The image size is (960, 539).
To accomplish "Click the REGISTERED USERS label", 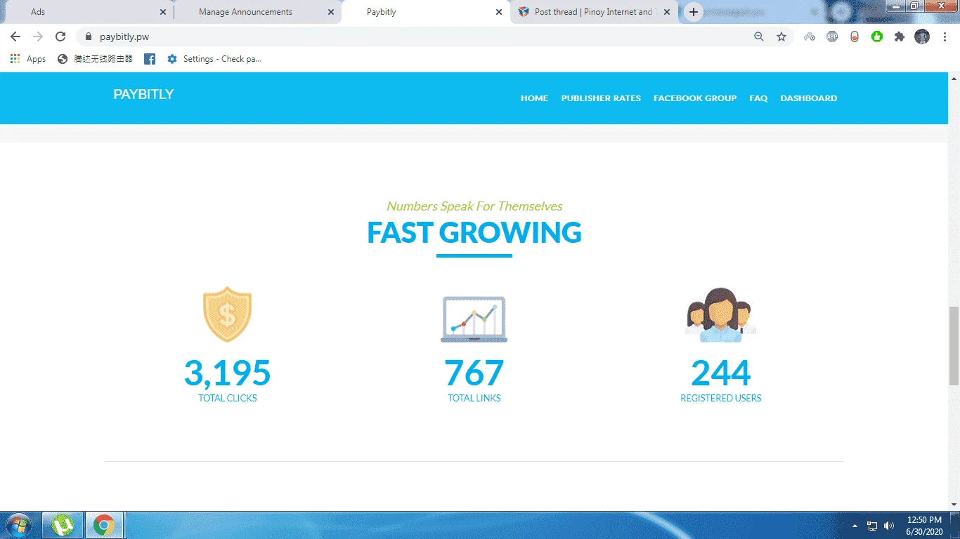I will click(x=721, y=398).
